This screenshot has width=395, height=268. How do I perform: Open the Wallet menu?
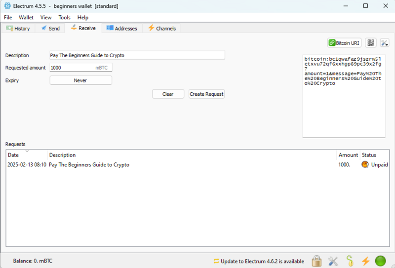click(x=26, y=17)
